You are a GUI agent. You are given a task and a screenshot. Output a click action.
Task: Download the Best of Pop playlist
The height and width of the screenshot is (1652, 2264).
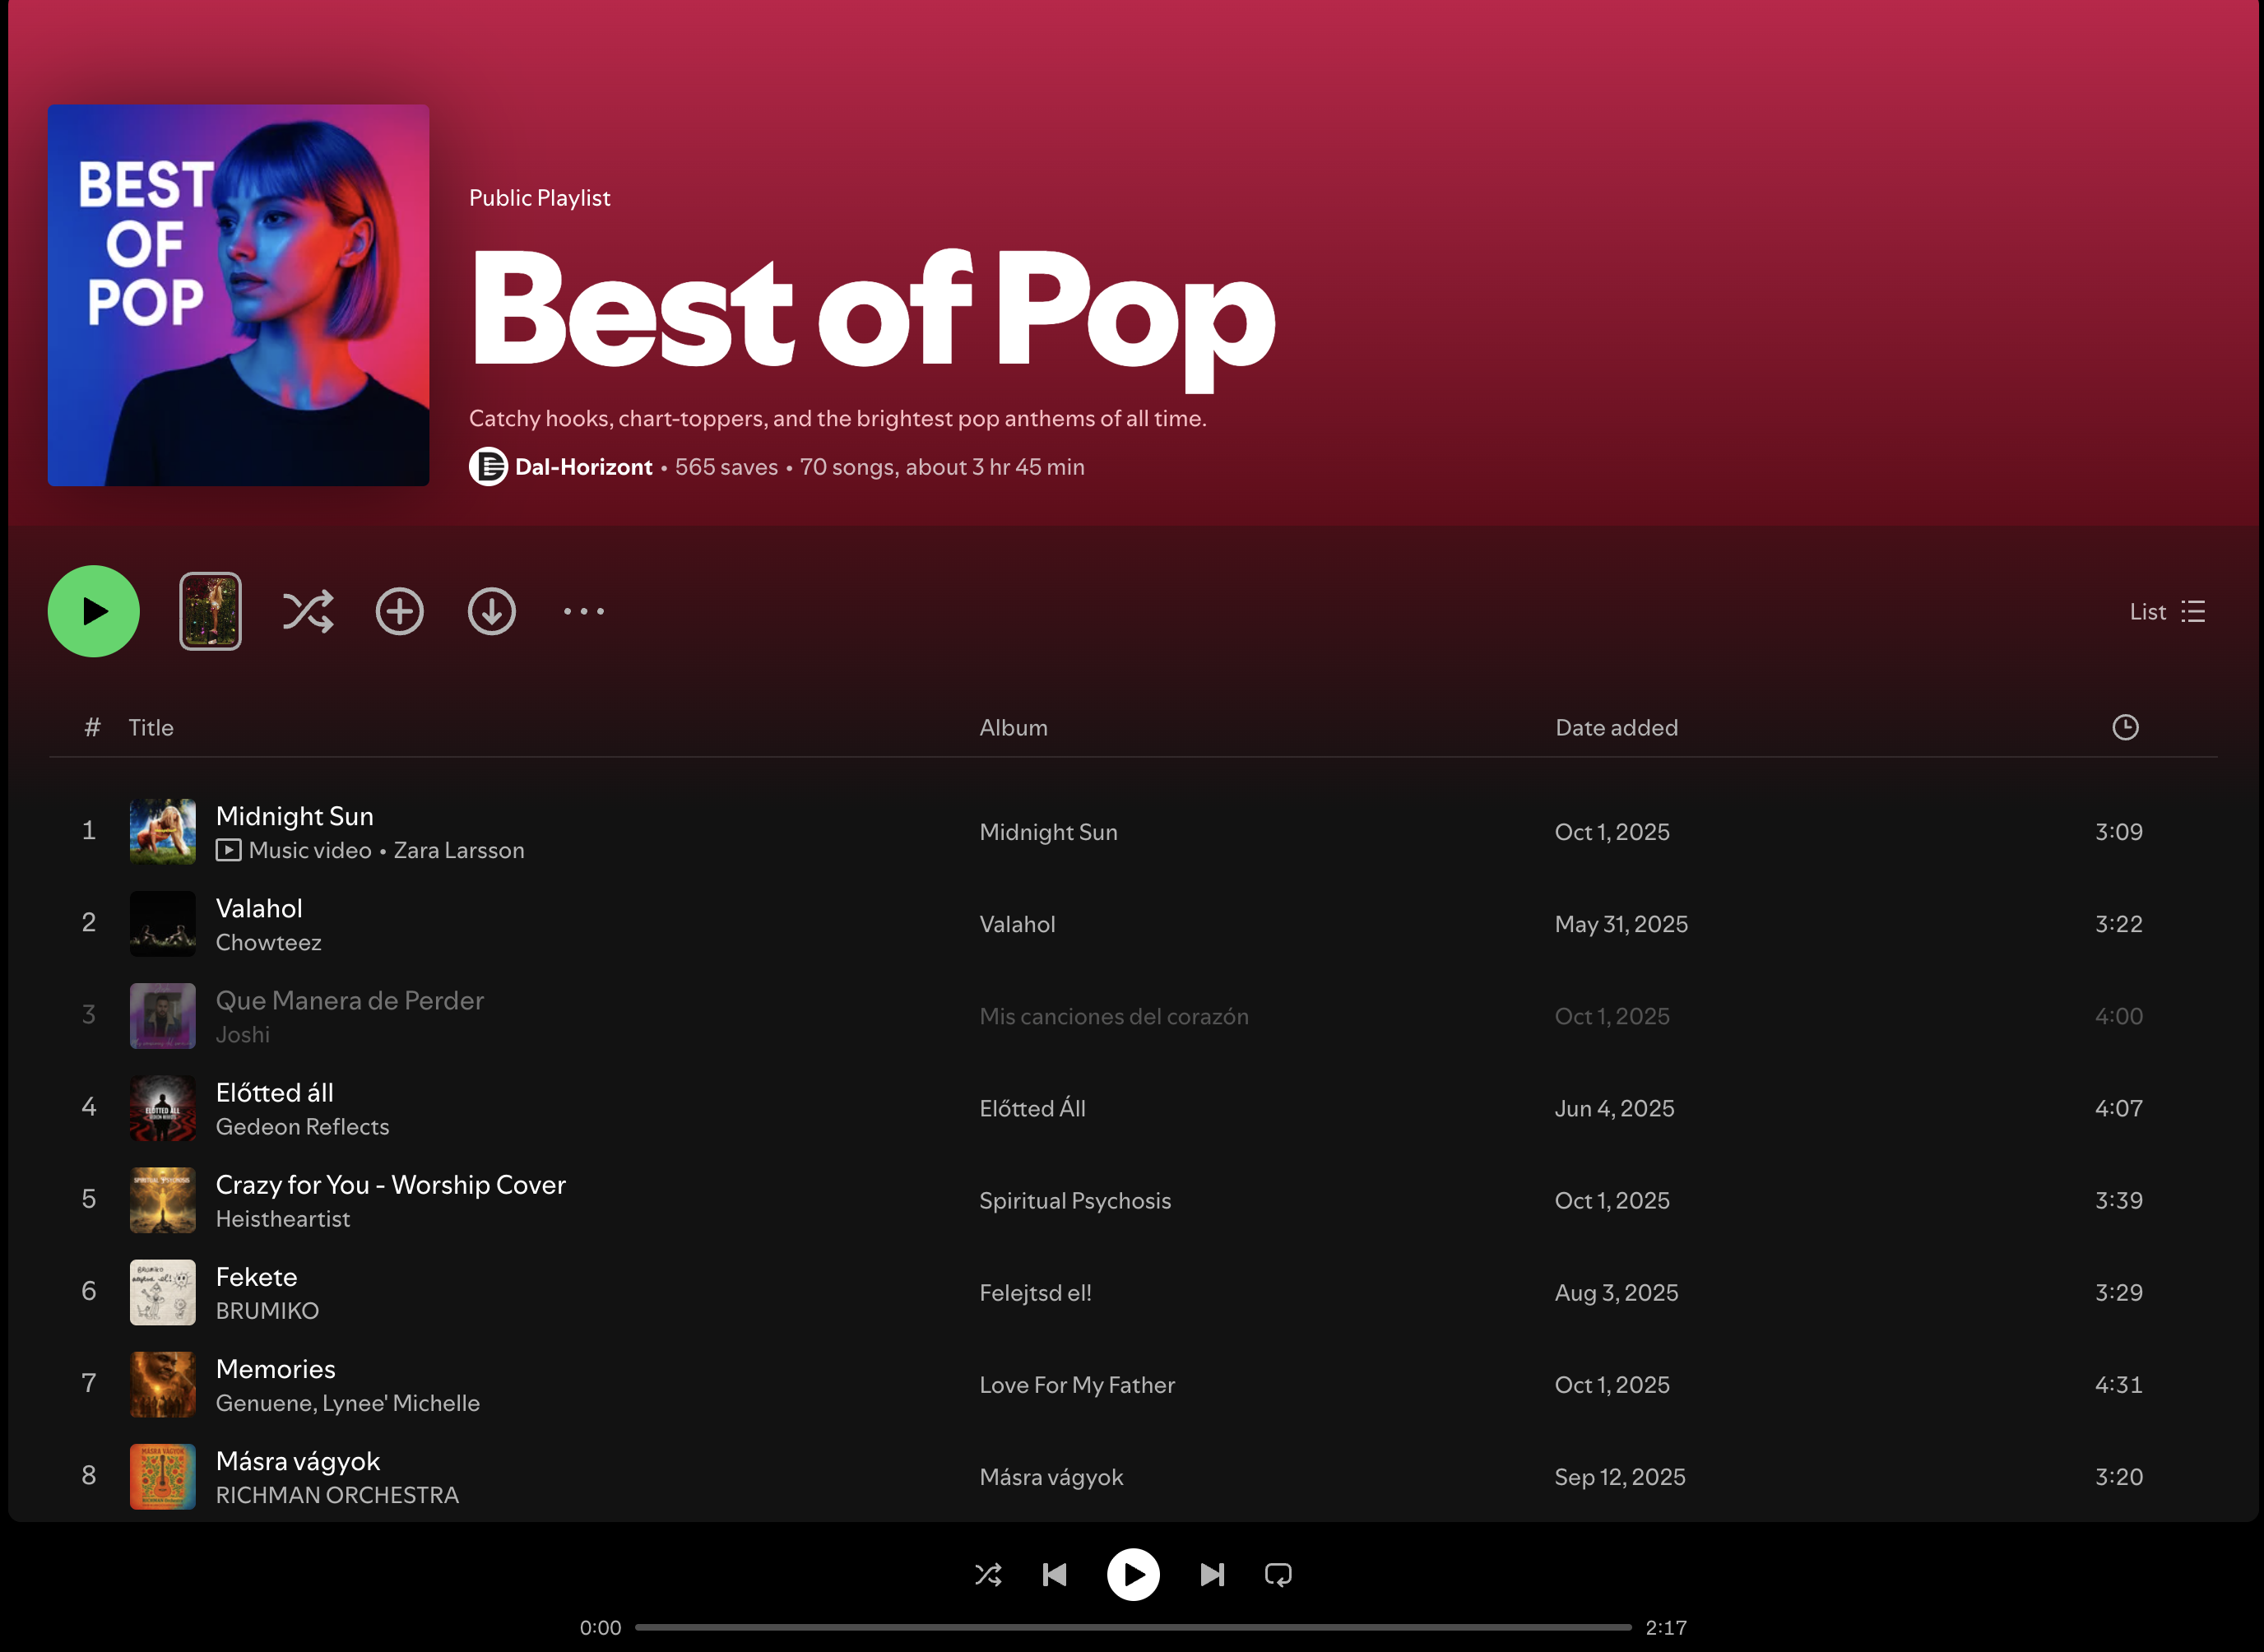tap(491, 612)
